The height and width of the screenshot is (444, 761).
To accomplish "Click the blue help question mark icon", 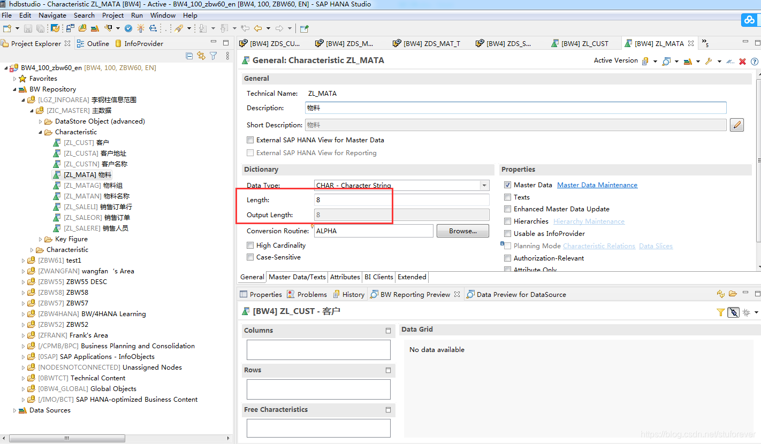I will [x=755, y=62].
